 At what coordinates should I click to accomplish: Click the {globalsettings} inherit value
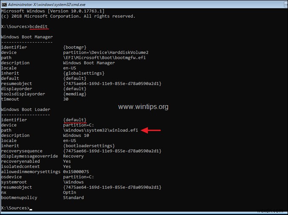point(84,73)
